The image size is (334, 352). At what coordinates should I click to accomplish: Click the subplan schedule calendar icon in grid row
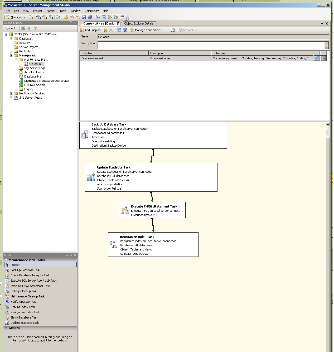click(317, 59)
